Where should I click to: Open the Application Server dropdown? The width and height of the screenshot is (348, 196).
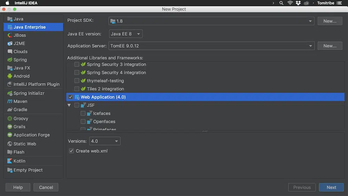pos(211,46)
